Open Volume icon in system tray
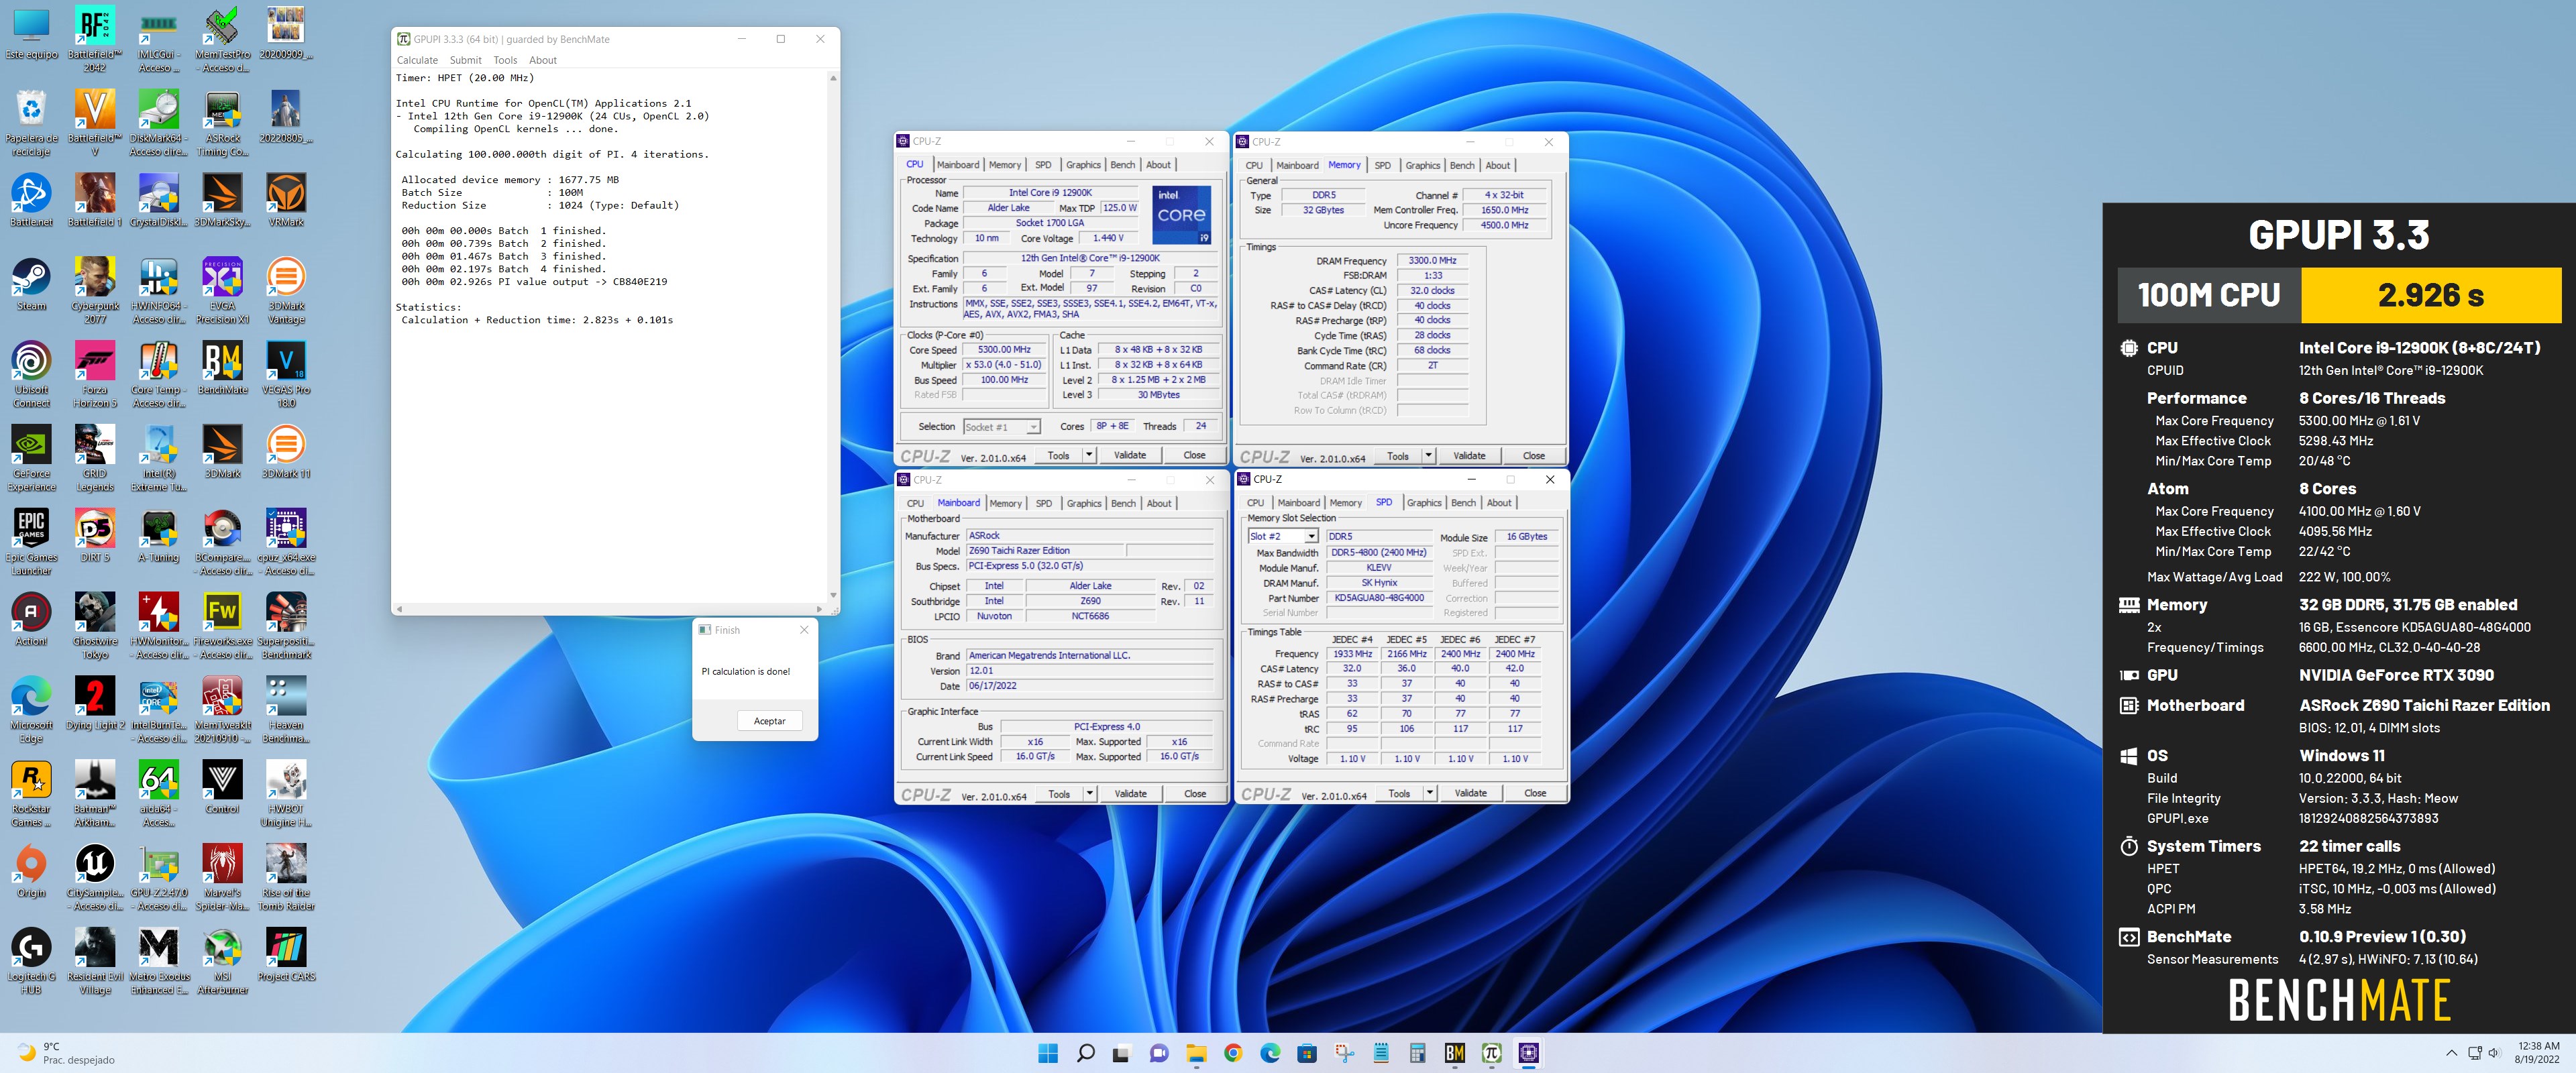The width and height of the screenshot is (2576, 1073). coord(2493,1053)
